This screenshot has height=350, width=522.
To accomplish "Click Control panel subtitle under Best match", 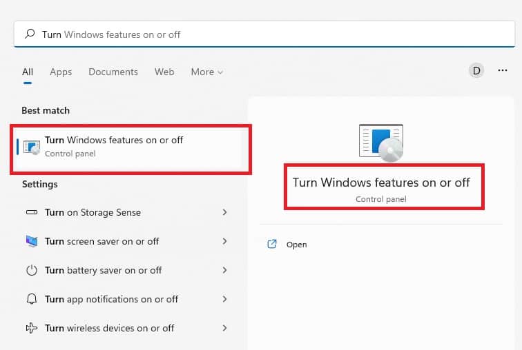I will pos(70,154).
